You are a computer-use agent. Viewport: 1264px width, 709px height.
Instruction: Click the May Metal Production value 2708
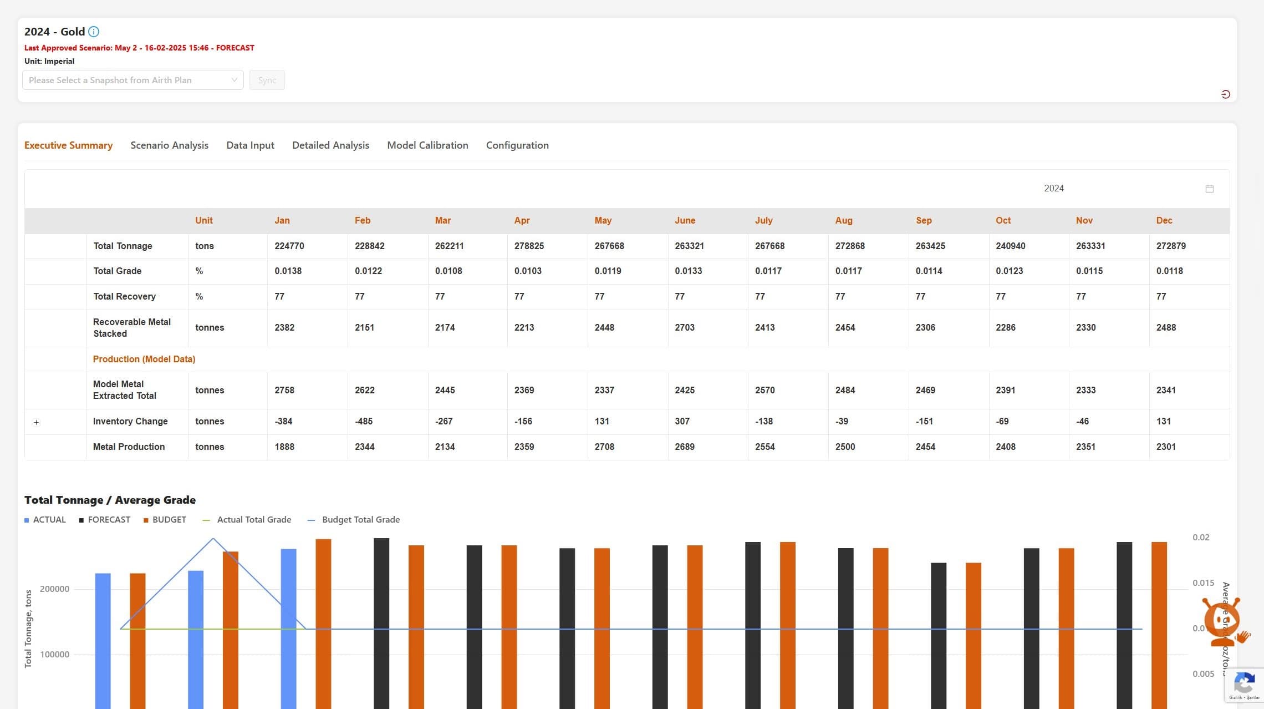pos(604,447)
